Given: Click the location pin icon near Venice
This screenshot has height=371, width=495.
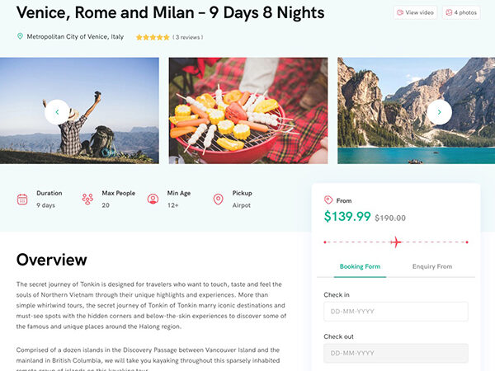Looking at the screenshot, I should tap(21, 36).
